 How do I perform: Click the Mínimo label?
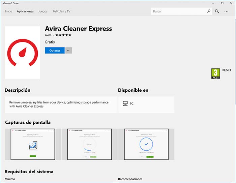click(10, 179)
